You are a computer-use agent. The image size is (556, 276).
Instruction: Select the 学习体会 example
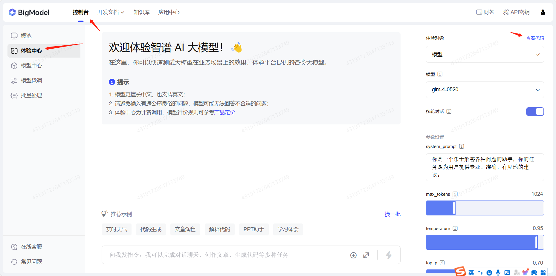(288, 229)
